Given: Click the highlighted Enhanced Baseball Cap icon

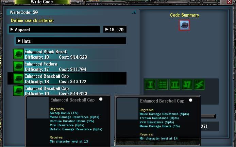Looking at the screenshot, I should click(18, 79).
